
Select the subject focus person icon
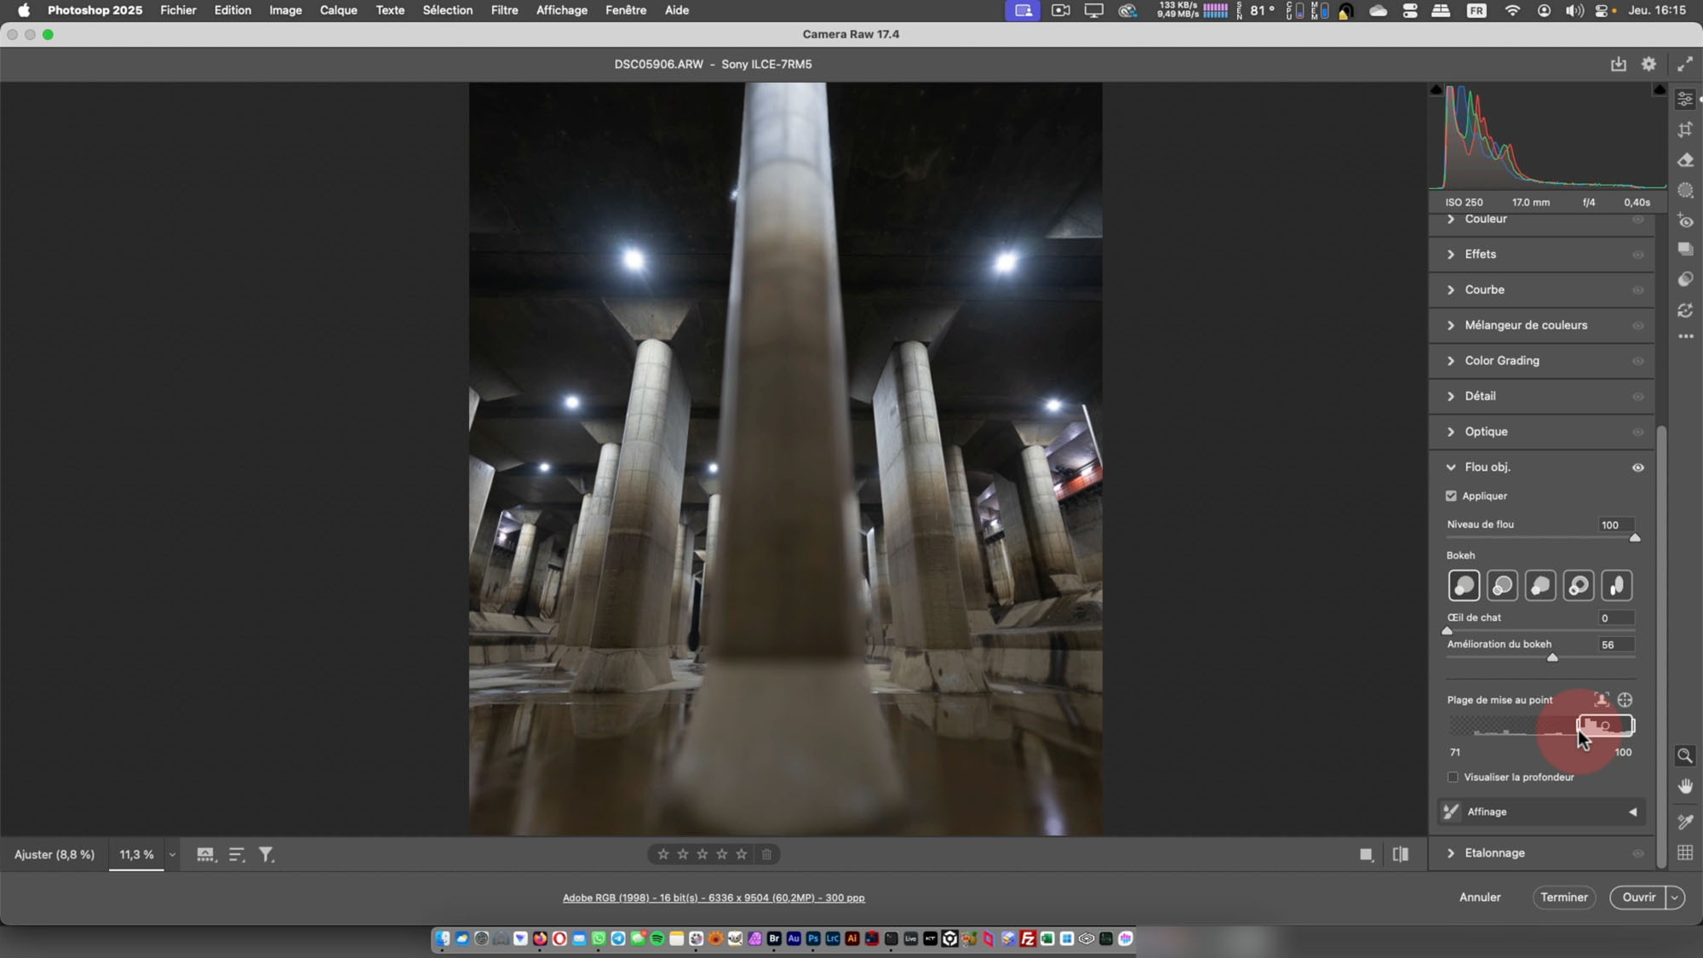pyautogui.click(x=1601, y=700)
